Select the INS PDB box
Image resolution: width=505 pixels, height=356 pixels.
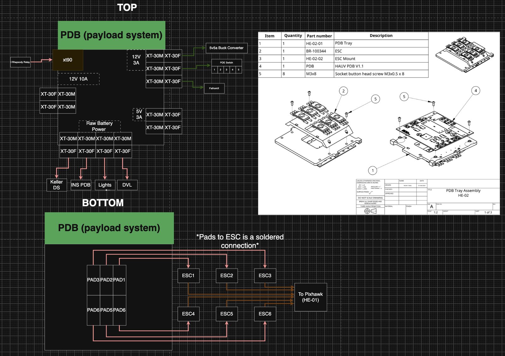pos(81,185)
